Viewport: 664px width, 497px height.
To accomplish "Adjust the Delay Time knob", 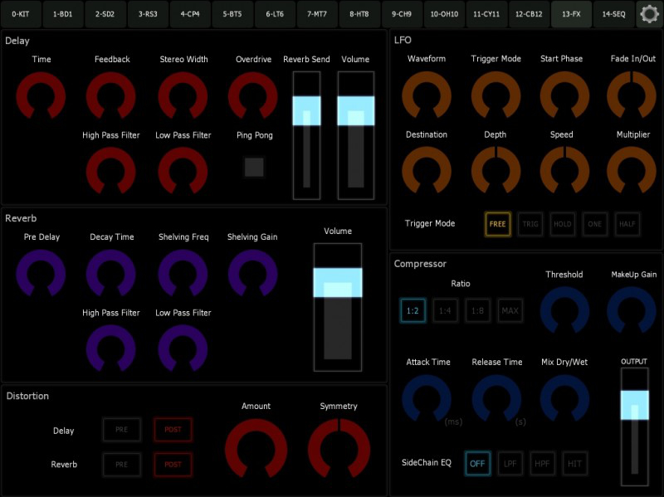I will click(x=41, y=95).
